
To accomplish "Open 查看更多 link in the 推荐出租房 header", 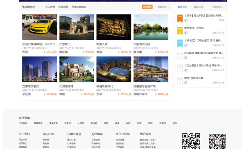I will coord(163,7).
